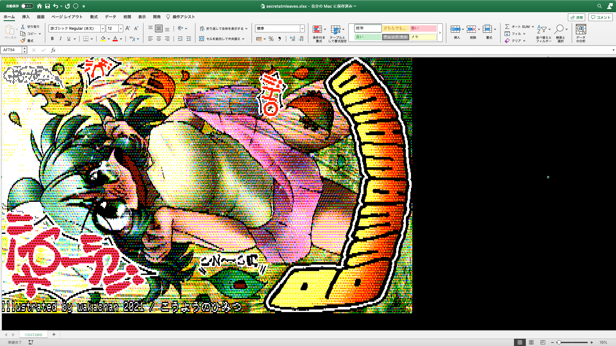The height and width of the screenshot is (346, 616).
Task: Toggle Italic formatting
Action: 61,39
